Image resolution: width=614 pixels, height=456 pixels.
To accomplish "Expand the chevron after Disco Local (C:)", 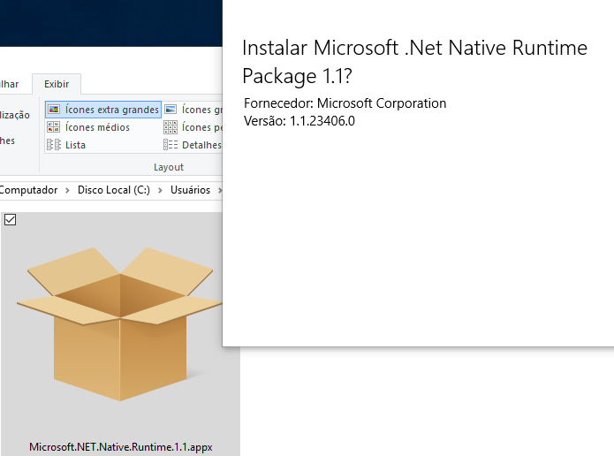I will tap(160, 190).
